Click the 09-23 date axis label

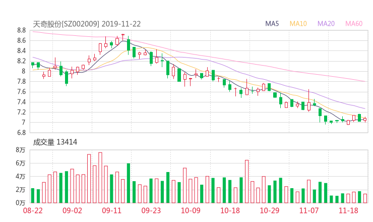pyautogui.click(x=151, y=210)
